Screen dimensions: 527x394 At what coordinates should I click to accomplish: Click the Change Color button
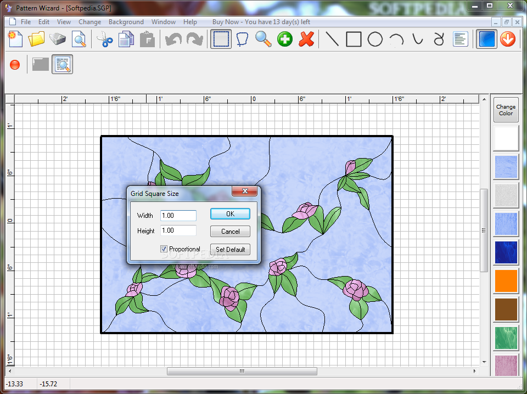click(506, 110)
